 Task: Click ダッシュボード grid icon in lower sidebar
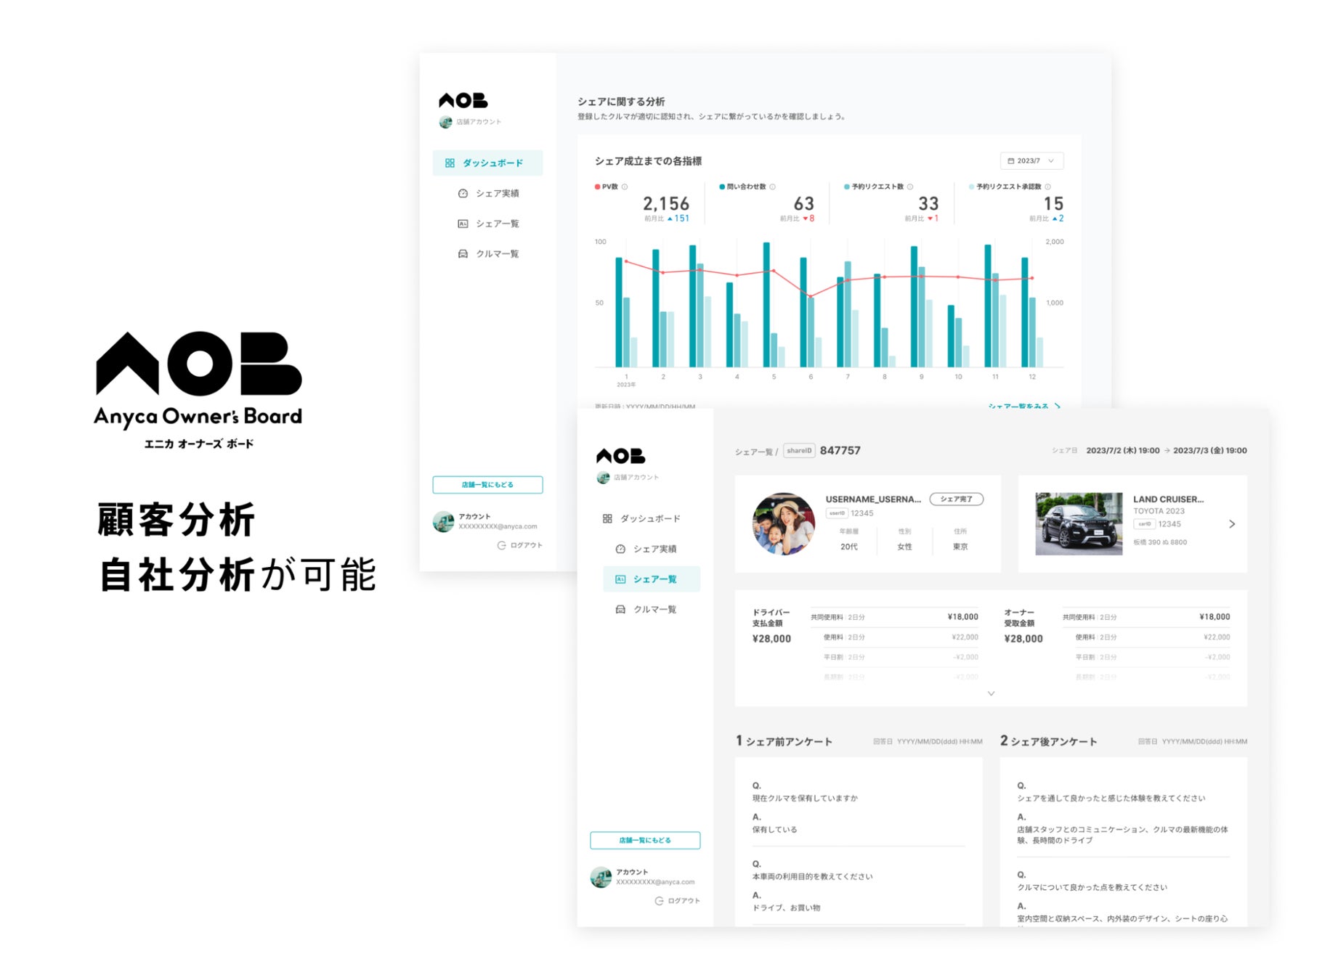(607, 519)
